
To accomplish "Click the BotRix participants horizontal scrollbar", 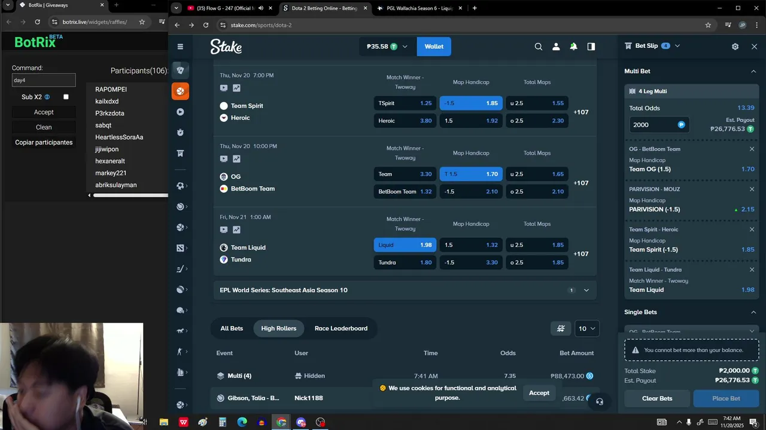I will pyautogui.click(x=130, y=195).
